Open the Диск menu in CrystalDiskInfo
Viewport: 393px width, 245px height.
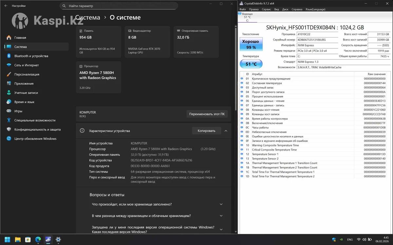[x=285, y=9]
